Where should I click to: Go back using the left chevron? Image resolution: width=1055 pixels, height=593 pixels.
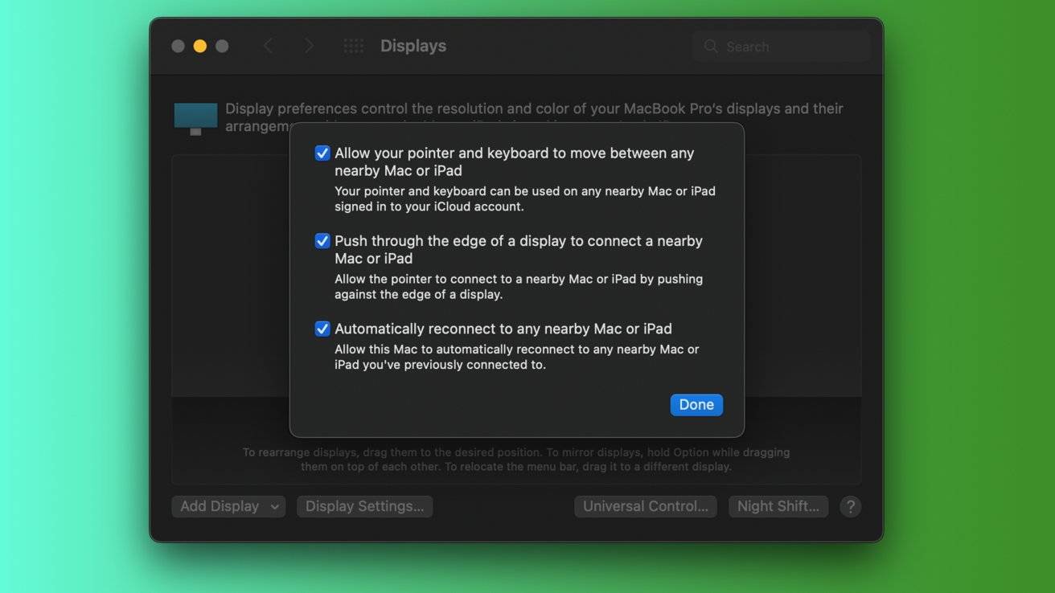coord(269,47)
